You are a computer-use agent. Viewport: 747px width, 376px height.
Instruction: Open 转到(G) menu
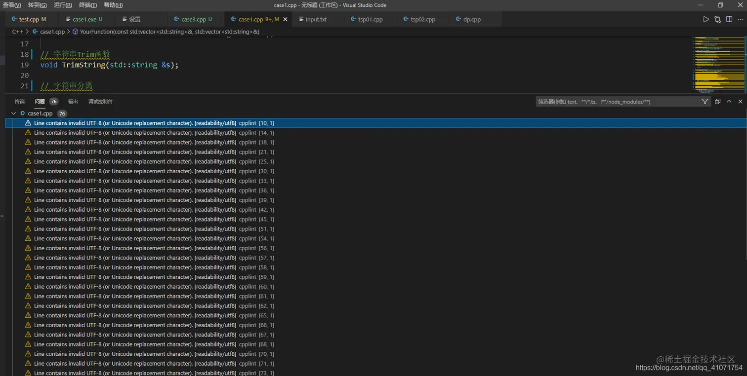(x=38, y=5)
